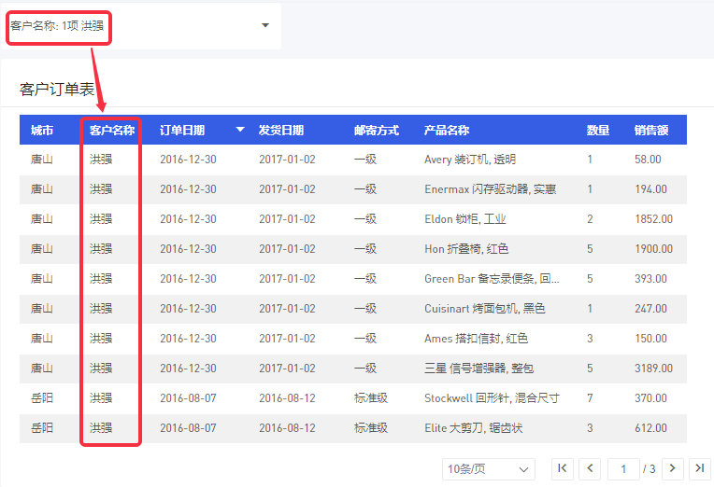Jump to last page of the table
This screenshot has height=487, width=714.
pos(699,468)
